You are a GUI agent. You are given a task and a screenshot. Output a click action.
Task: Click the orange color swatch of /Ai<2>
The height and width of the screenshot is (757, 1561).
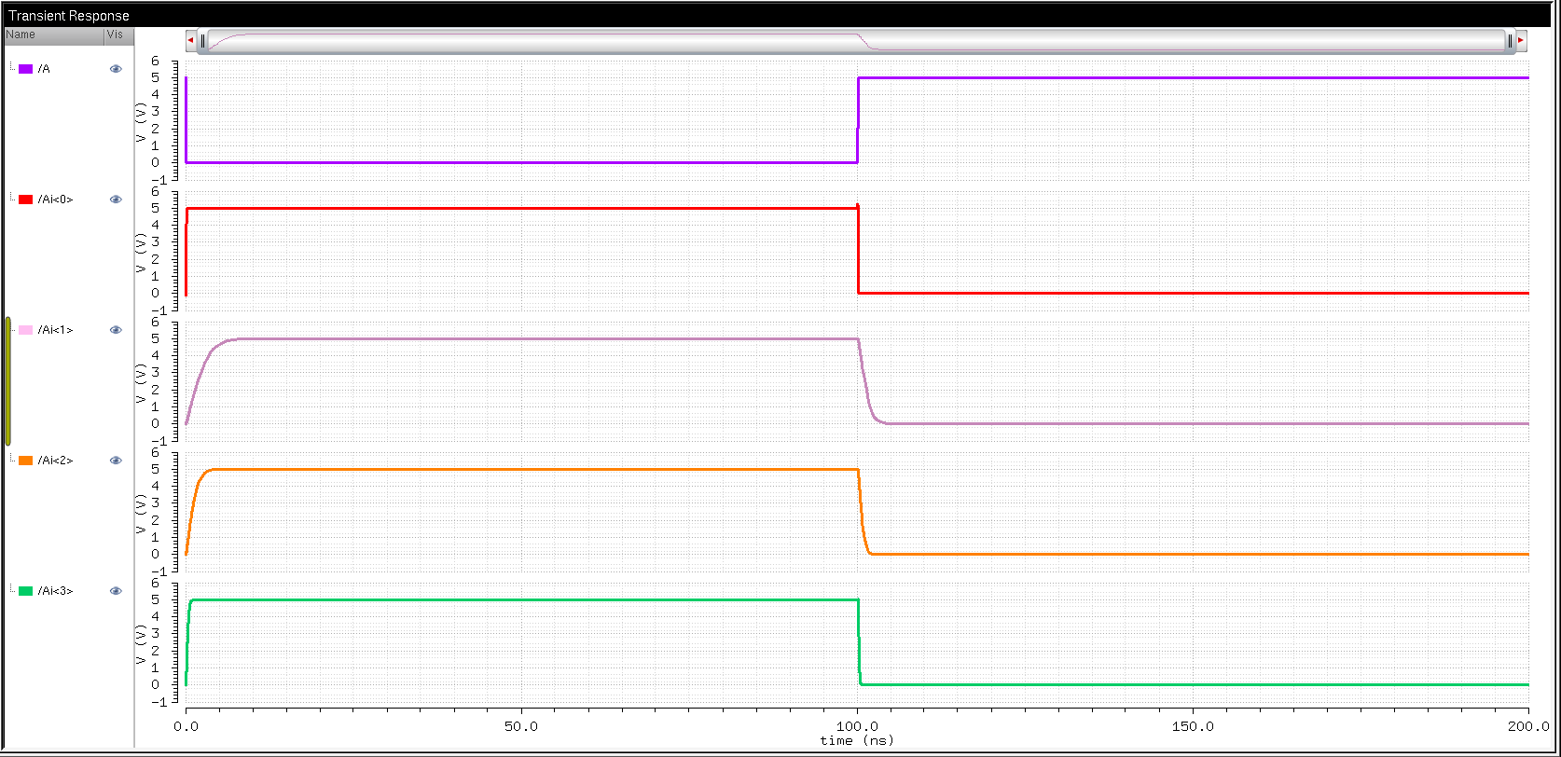[26, 461]
